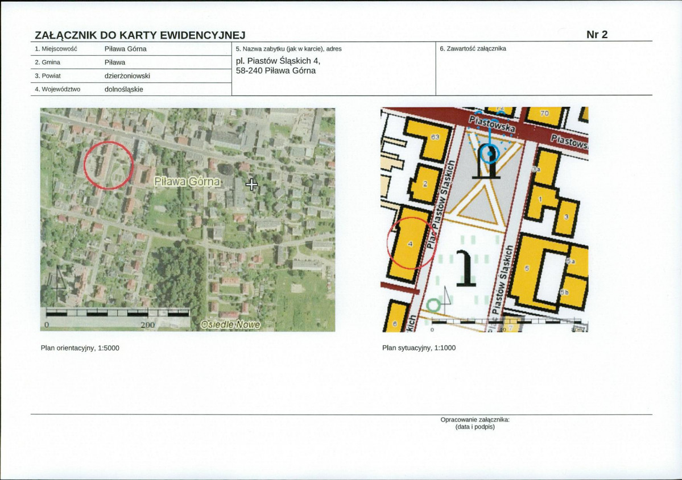Viewport: 682px width, 480px height.
Task: Click the Zawartość załącznika empty field
Action: 544,73
